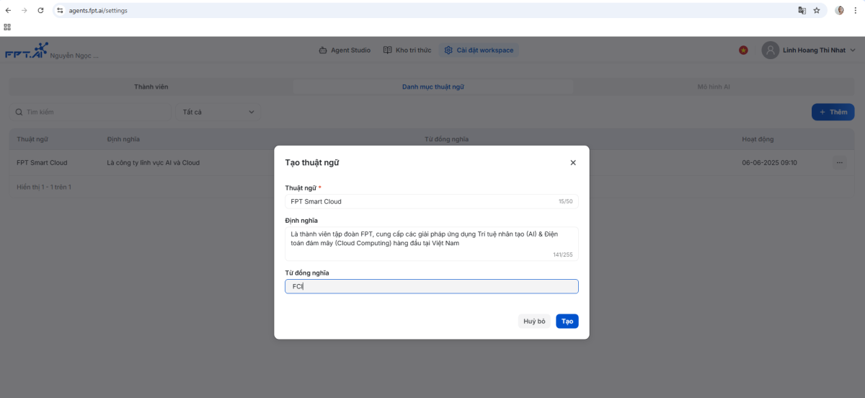Open Chrome profile avatar
The image size is (865, 398).
(x=839, y=11)
